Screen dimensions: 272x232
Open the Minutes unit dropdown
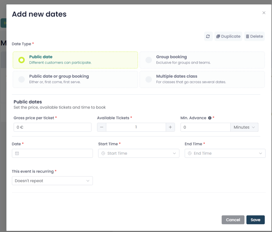(244, 127)
